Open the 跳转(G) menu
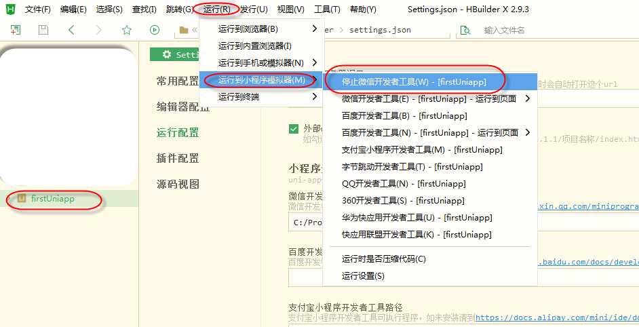 pyautogui.click(x=180, y=9)
